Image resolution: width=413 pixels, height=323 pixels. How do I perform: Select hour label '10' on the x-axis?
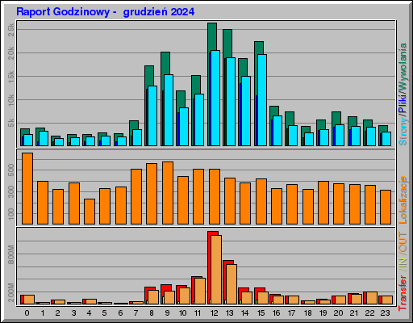(182, 313)
